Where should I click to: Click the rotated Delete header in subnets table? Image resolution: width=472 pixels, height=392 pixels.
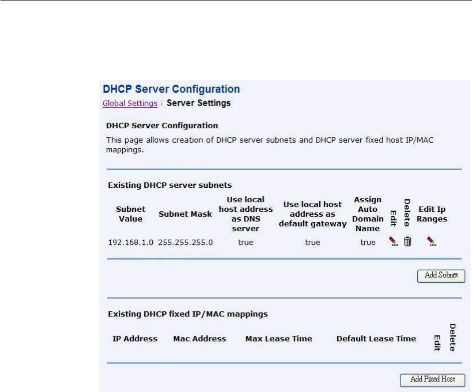pyautogui.click(x=407, y=213)
